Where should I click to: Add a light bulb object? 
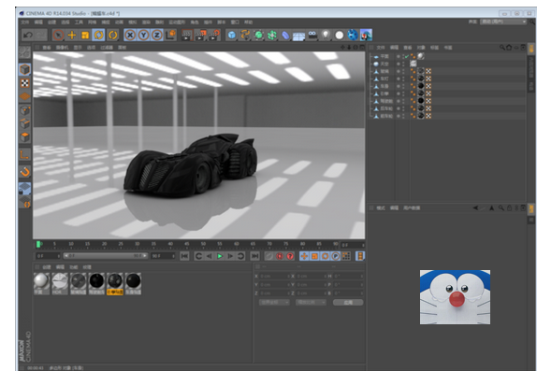[x=326, y=35]
